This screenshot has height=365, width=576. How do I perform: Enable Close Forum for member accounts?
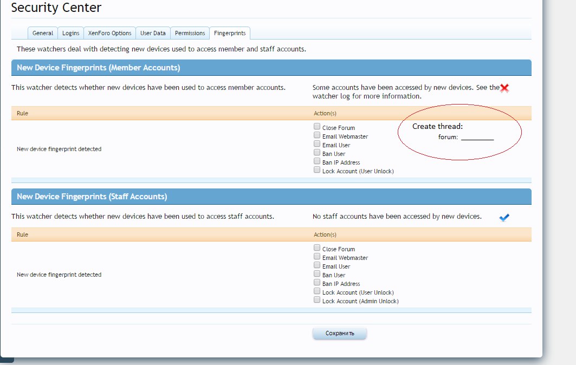pyautogui.click(x=317, y=126)
